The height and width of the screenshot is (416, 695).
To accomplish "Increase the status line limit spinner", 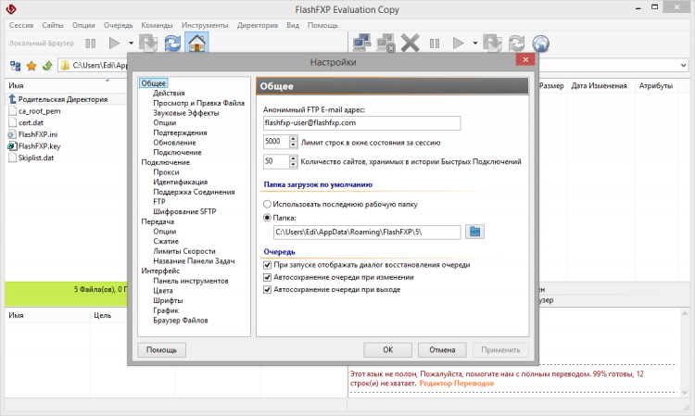I will pos(293,139).
